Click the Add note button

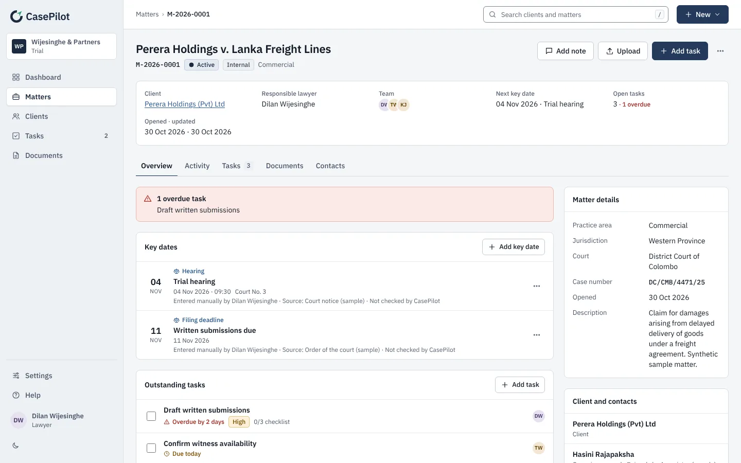pos(566,51)
